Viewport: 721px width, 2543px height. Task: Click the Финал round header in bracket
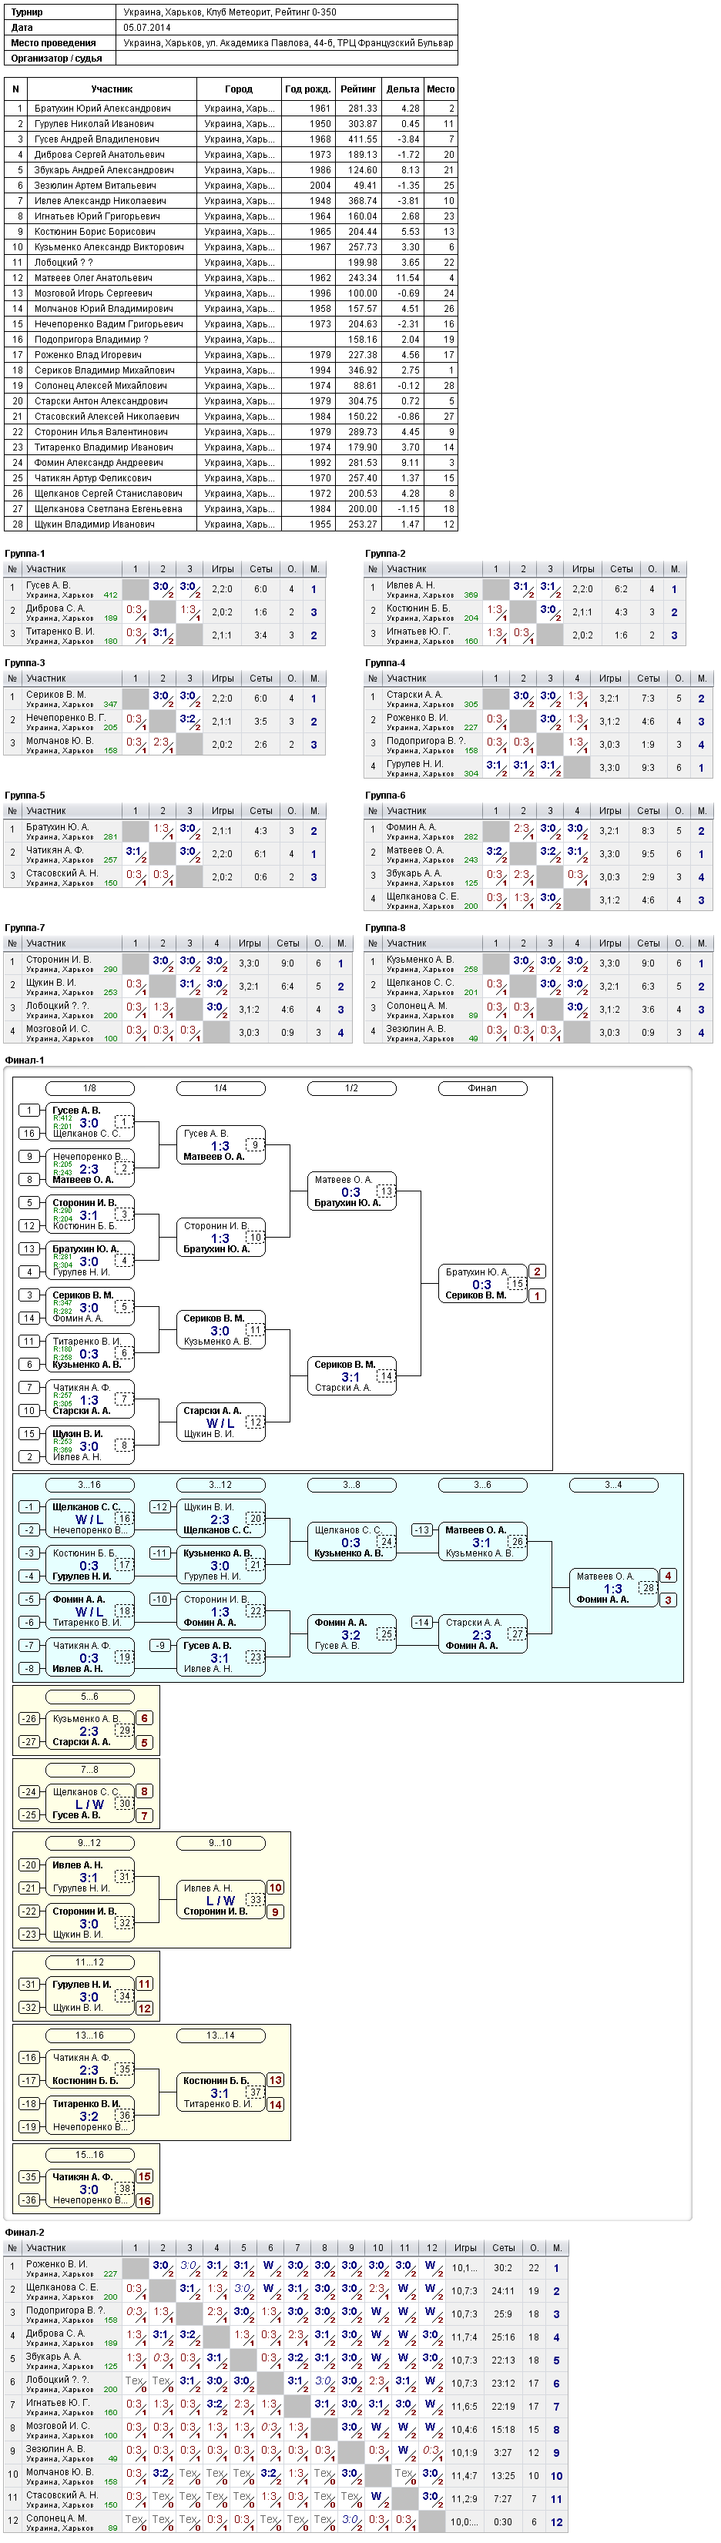pyautogui.click(x=482, y=1088)
